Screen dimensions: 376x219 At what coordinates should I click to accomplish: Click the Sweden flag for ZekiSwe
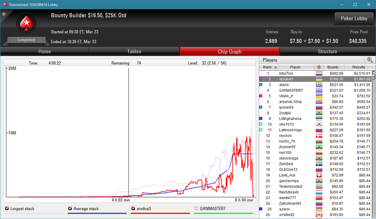click(x=319, y=164)
